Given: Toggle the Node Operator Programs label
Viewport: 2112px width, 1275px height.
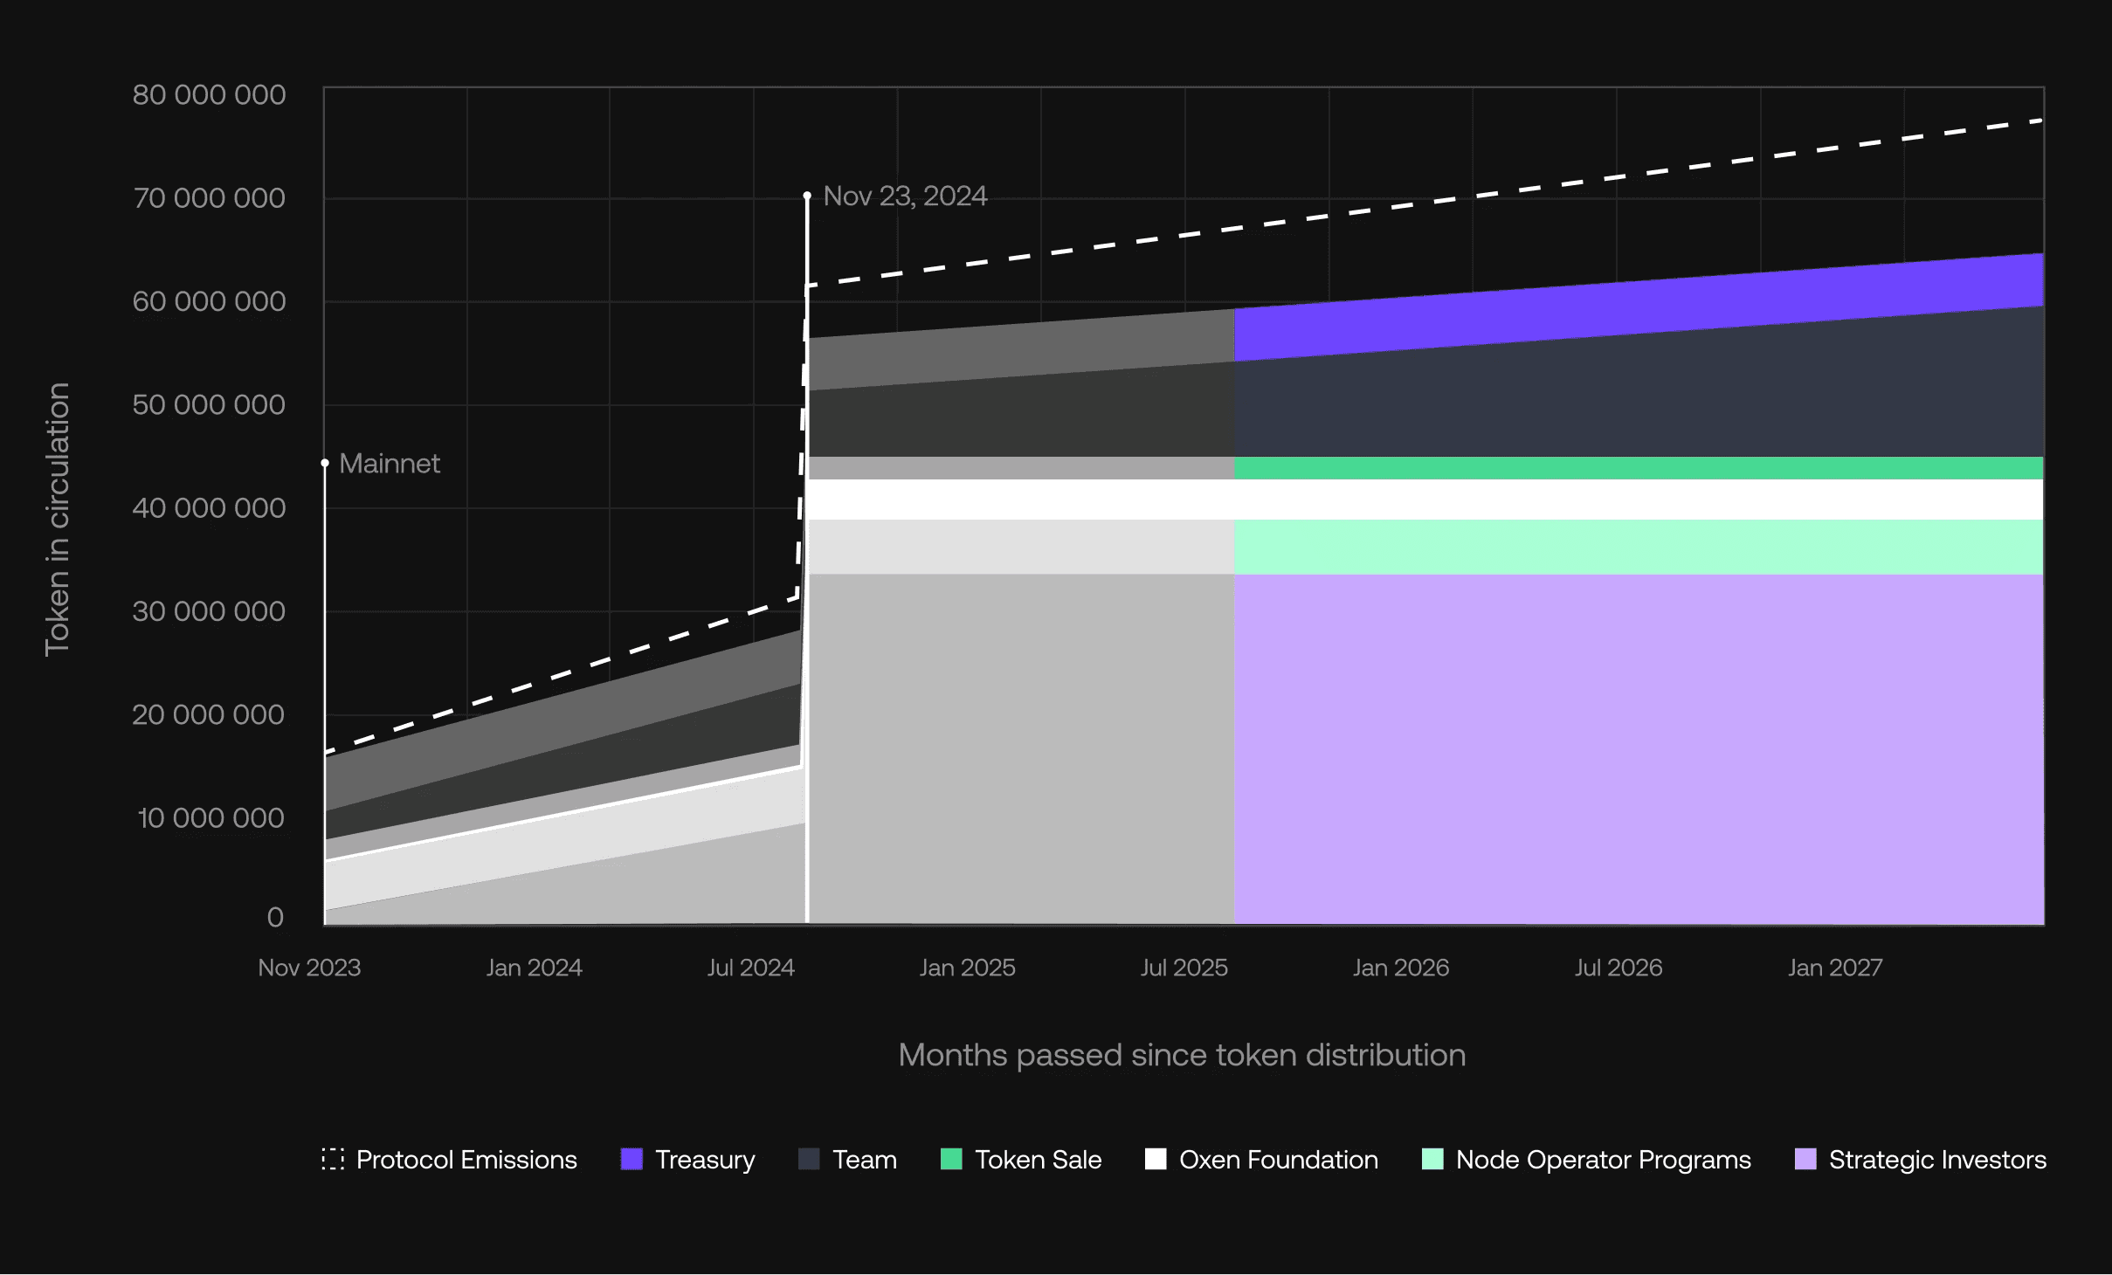Looking at the screenshot, I should pyautogui.click(x=1603, y=1160).
